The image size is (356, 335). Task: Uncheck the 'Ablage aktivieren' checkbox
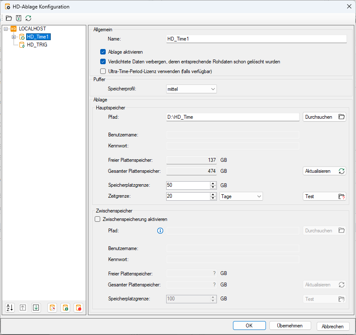point(103,52)
